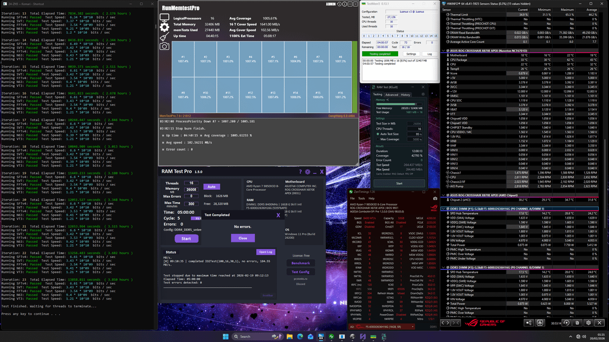Open the Tools menu in ZenTimings
The image size is (609, 342).
(x=360, y=198)
